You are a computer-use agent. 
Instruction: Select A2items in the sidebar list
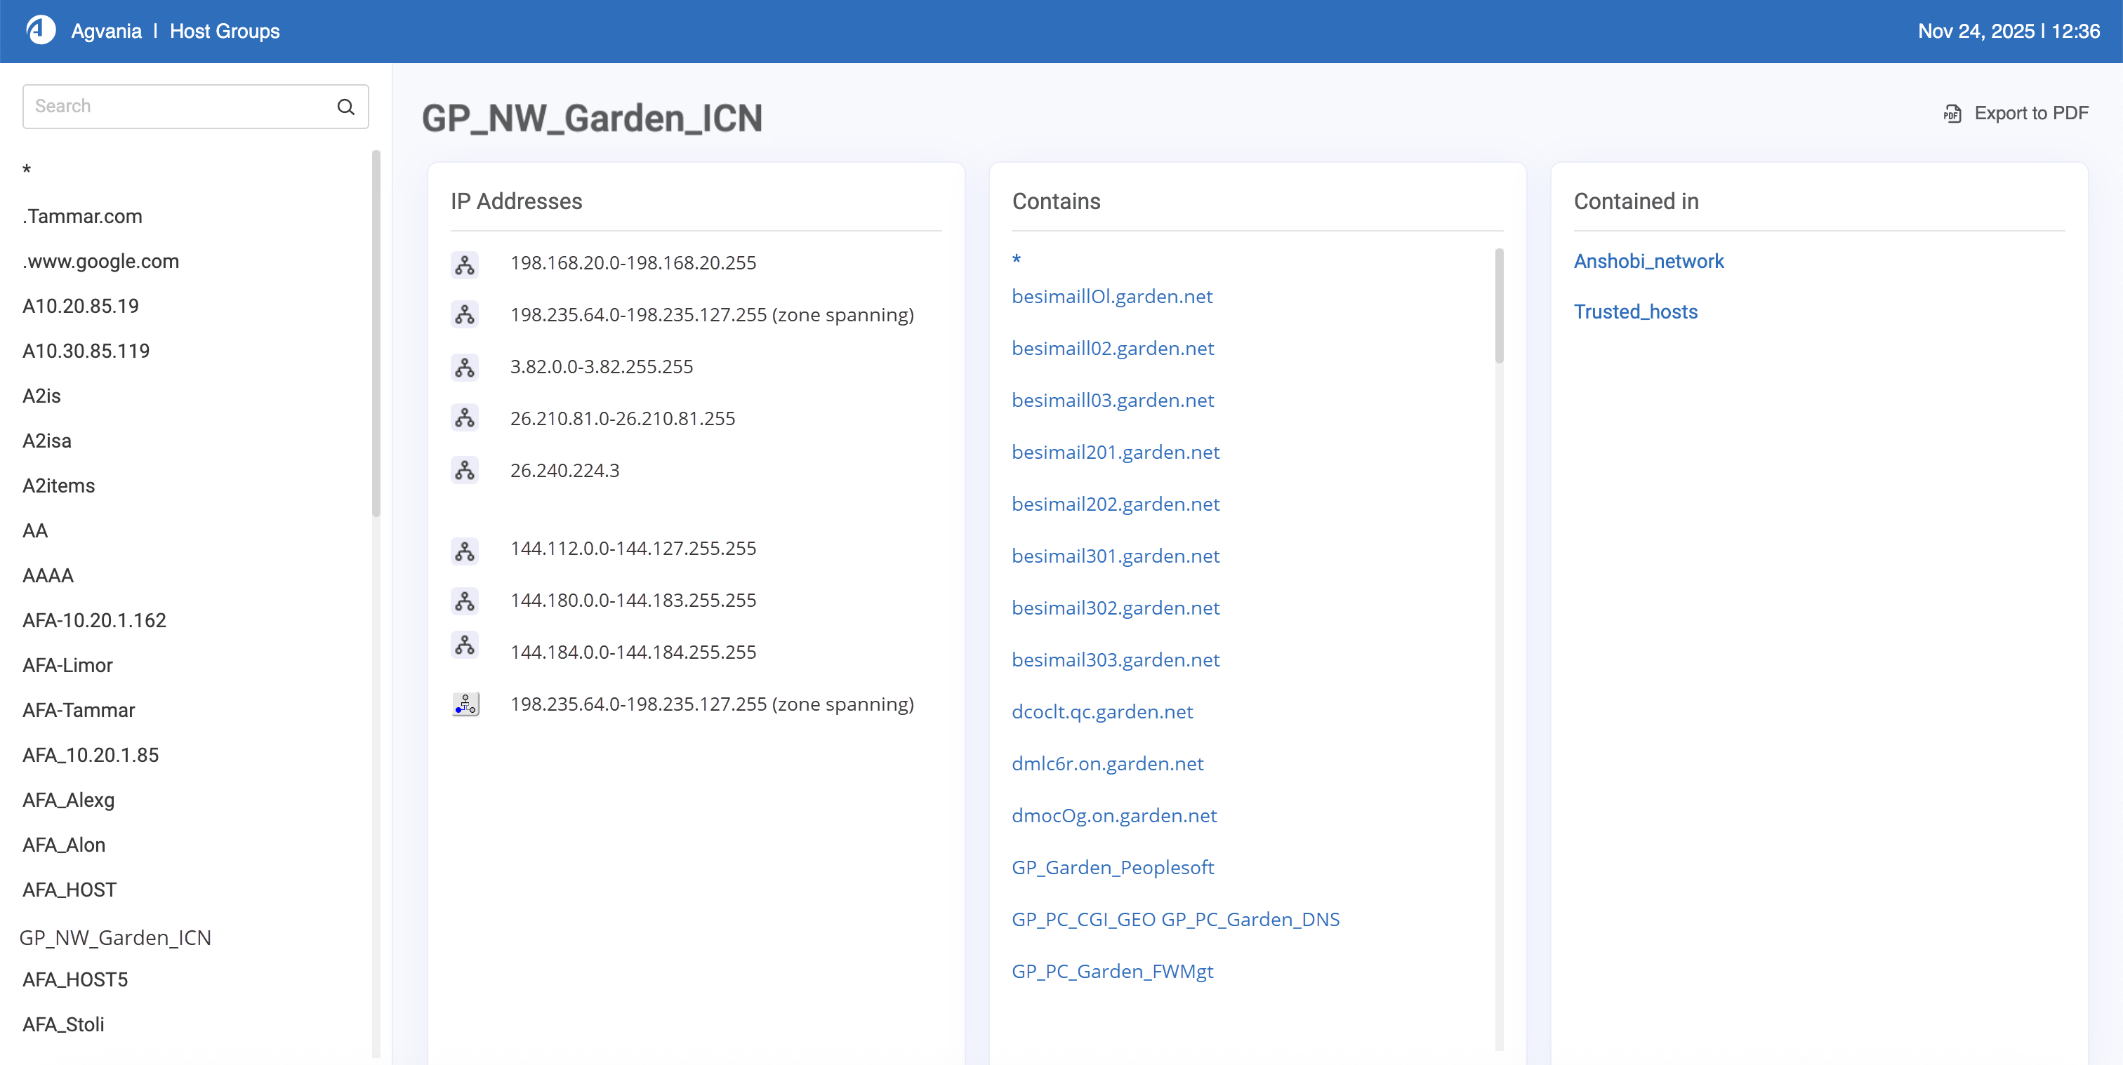[x=58, y=486]
